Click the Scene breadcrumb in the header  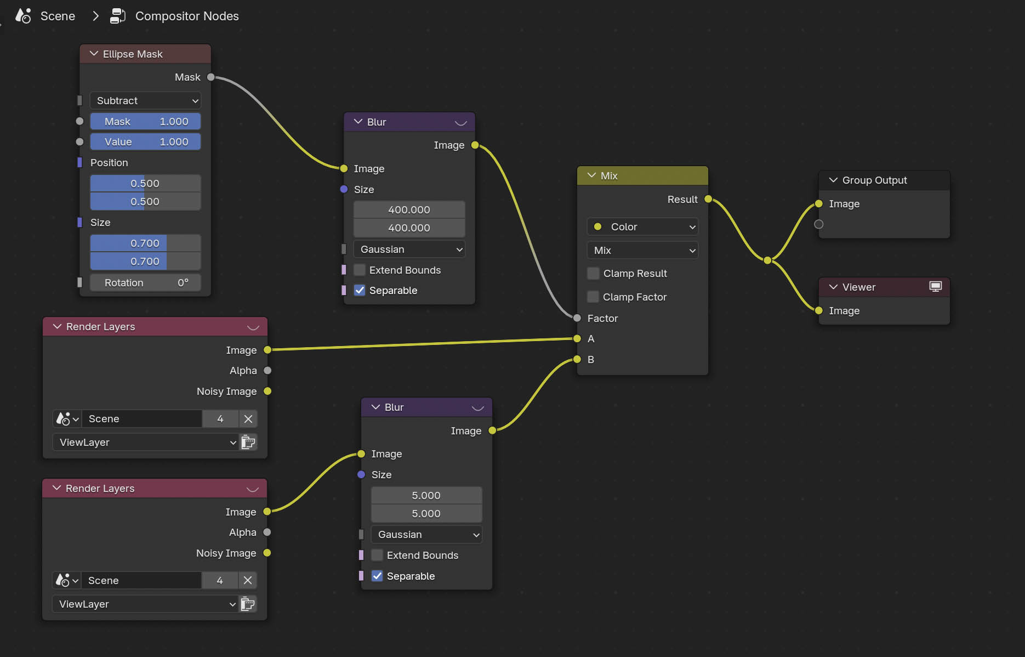pos(58,15)
